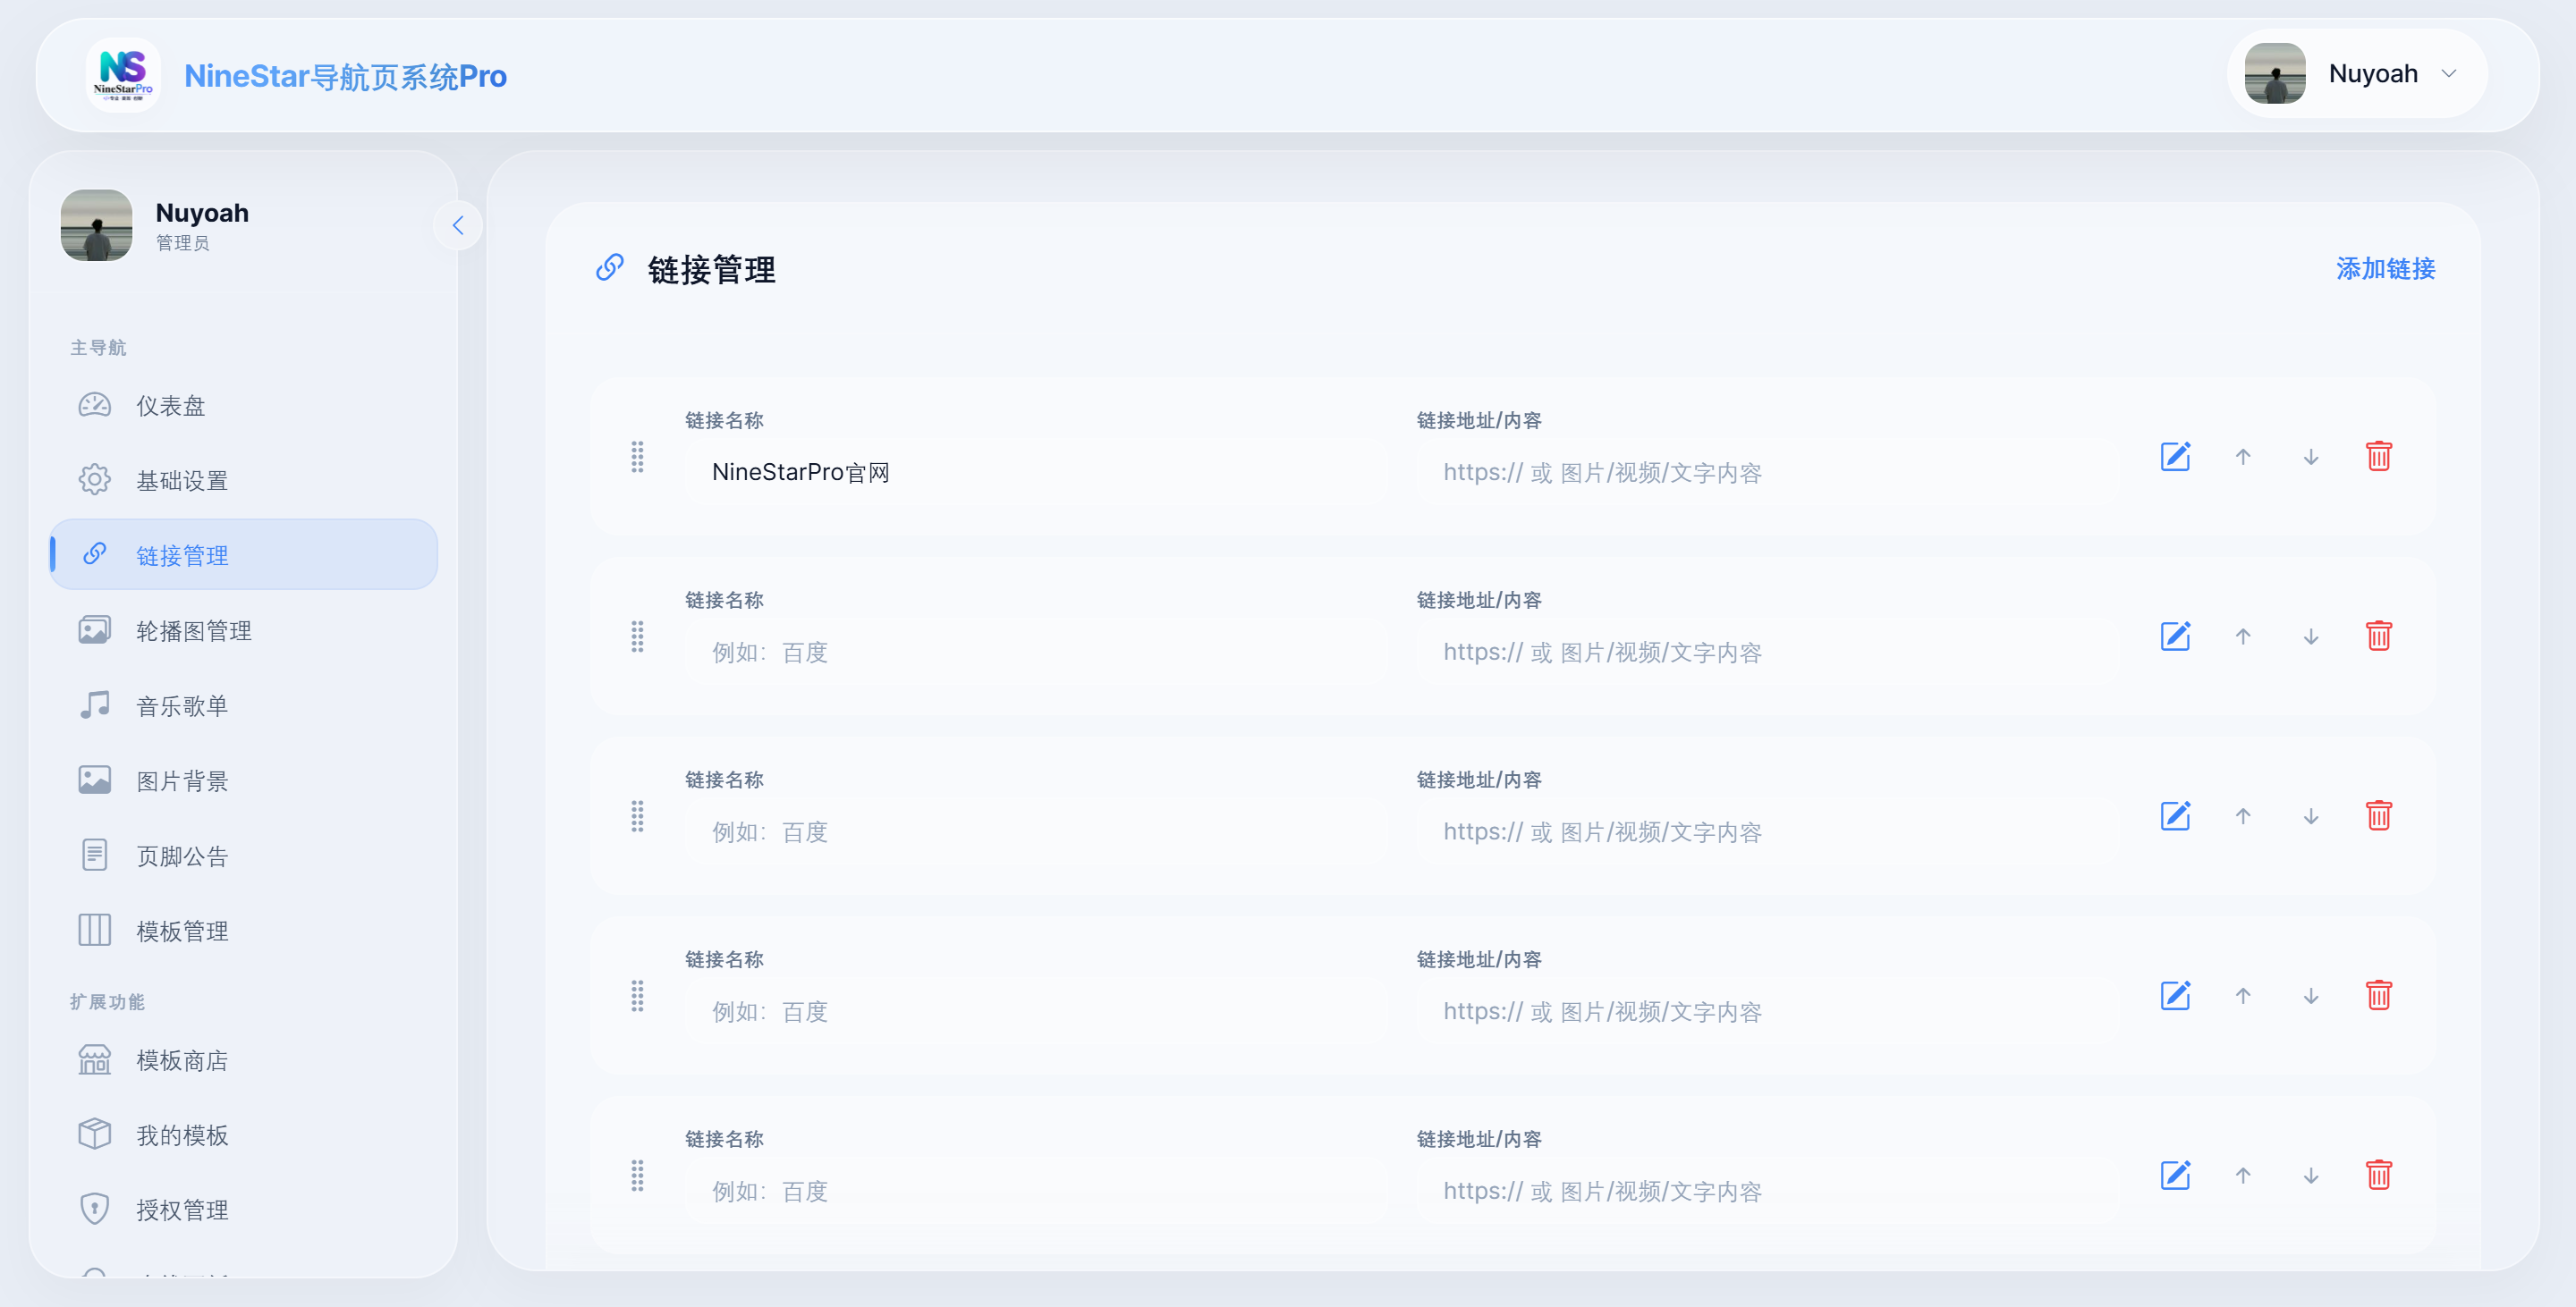This screenshot has width=2576, height=1307.
Task: Open 授权管理 sidebar item
Action: pyautogui.click(x=243, y=1210)
